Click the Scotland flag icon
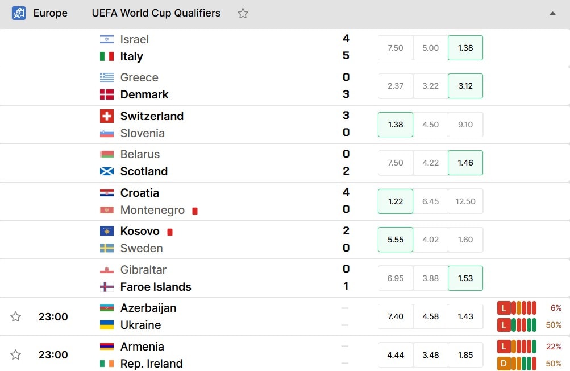Screen dimensions: 570x371 click(107, 171)
